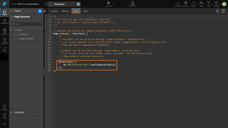Open Java Services in left sidebar

[x=4, y=41]
